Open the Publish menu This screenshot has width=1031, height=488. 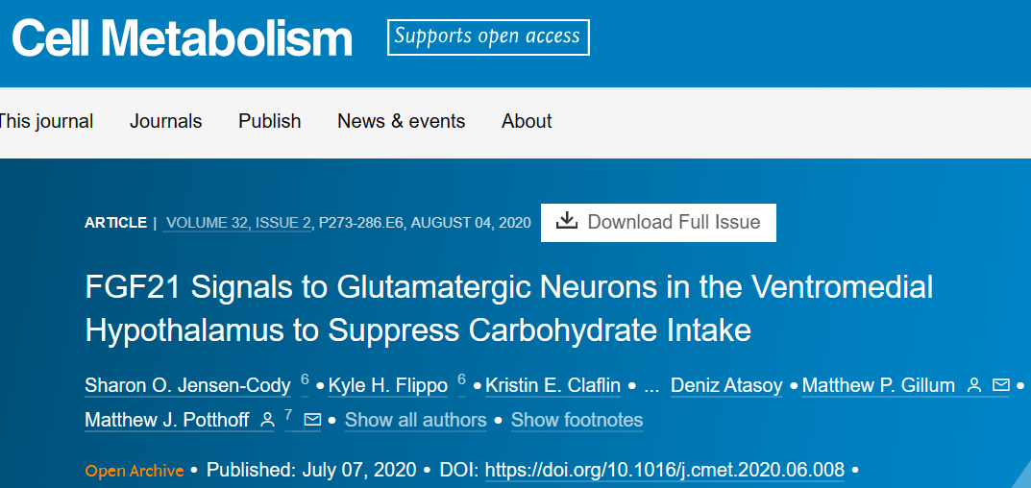click(270, 122)
